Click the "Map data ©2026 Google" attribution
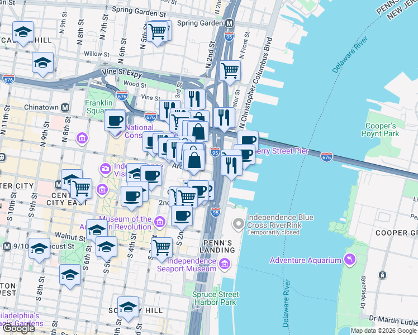The image size is (418, 335). [x=383, y=331]
